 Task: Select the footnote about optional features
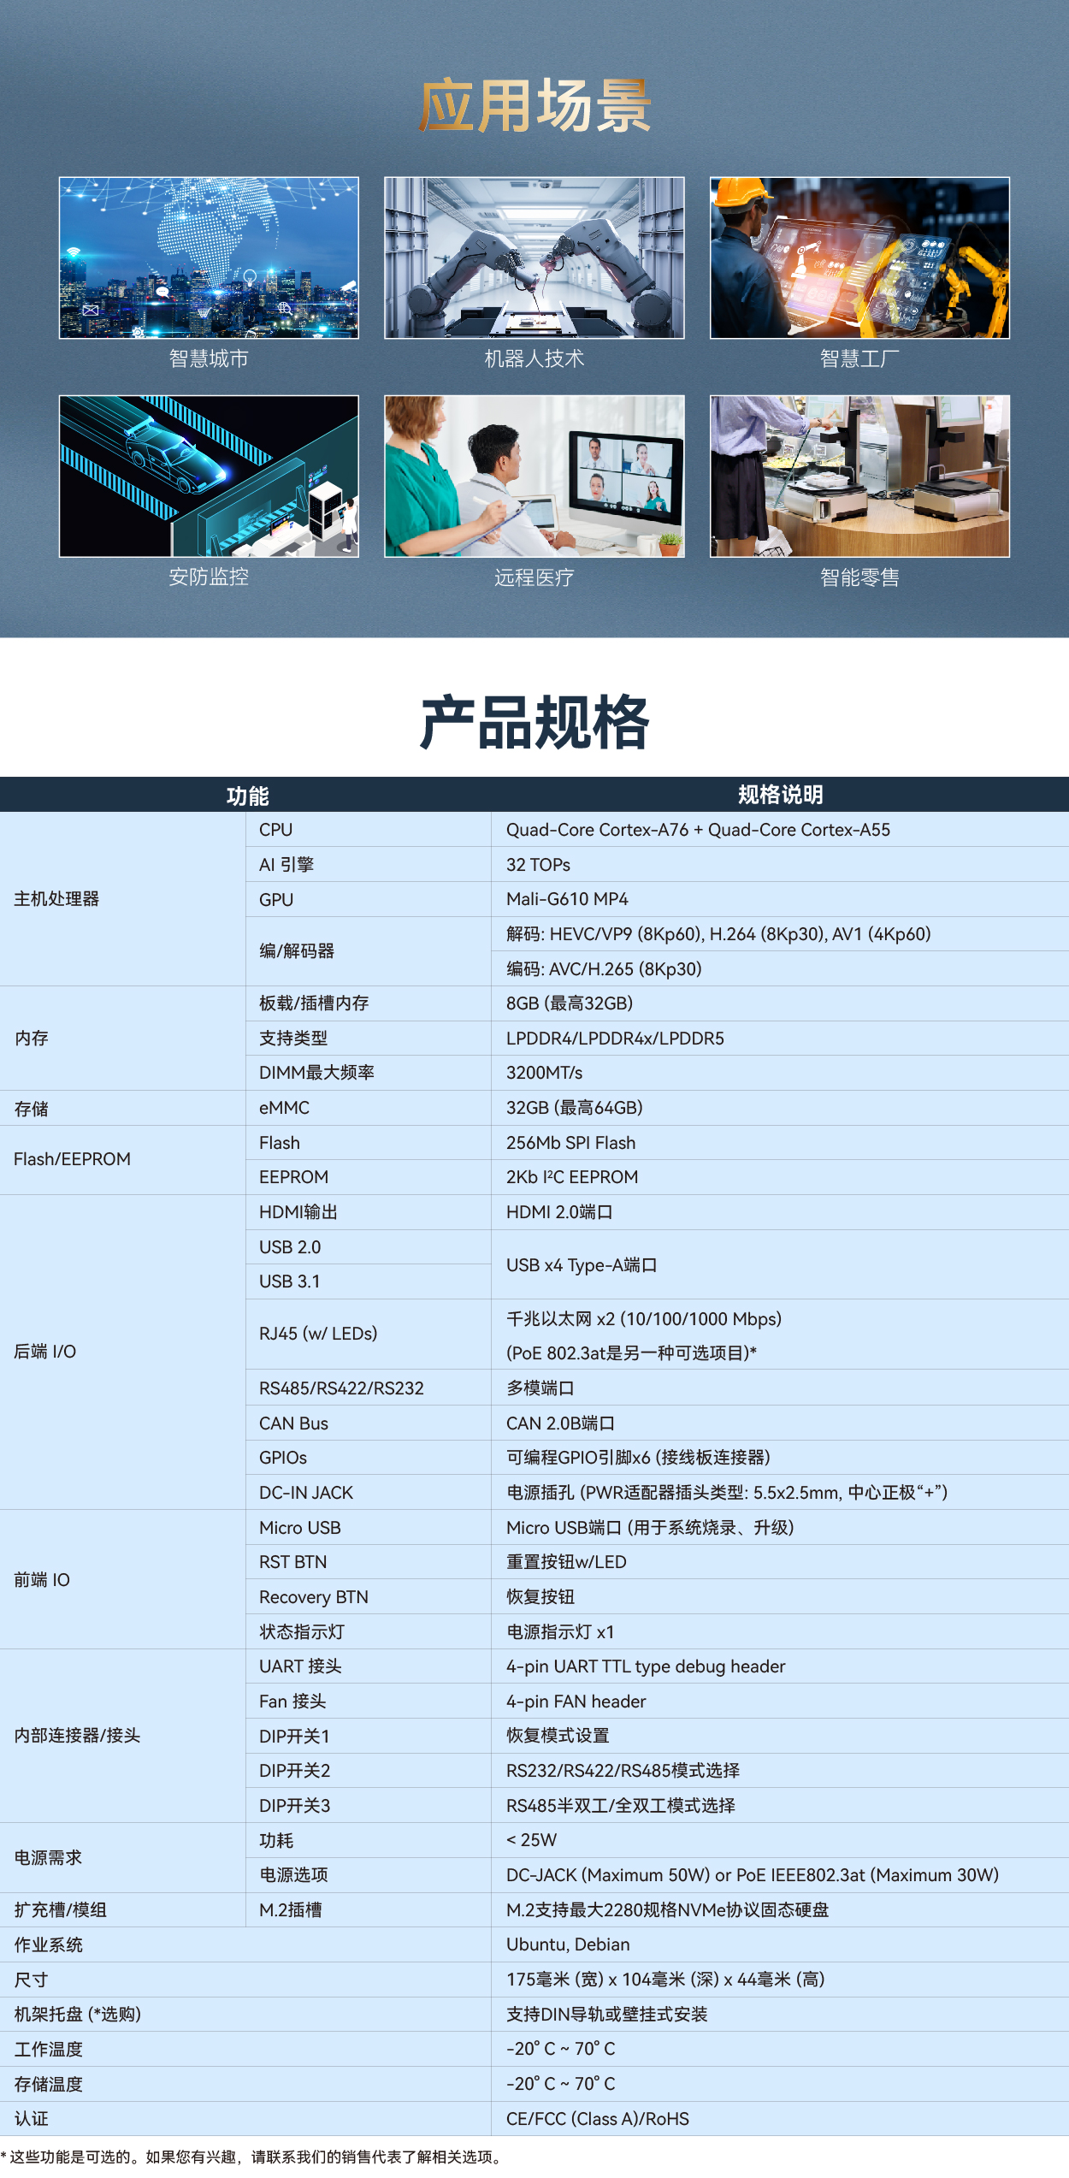pos(251,2157)
